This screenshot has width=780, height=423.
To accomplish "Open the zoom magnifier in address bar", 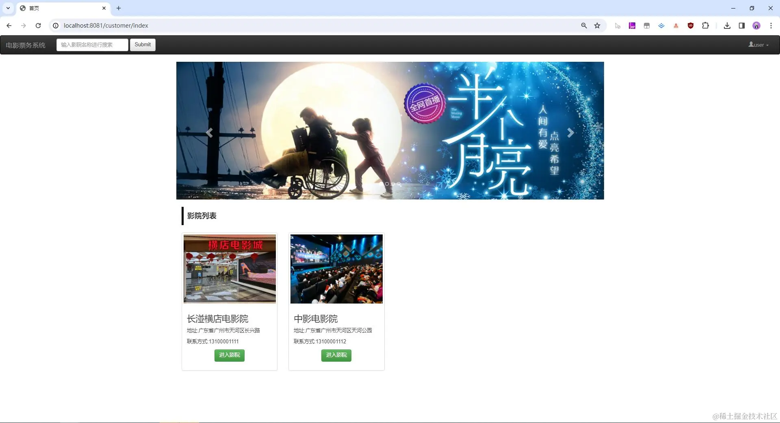I will coord(584,26).
